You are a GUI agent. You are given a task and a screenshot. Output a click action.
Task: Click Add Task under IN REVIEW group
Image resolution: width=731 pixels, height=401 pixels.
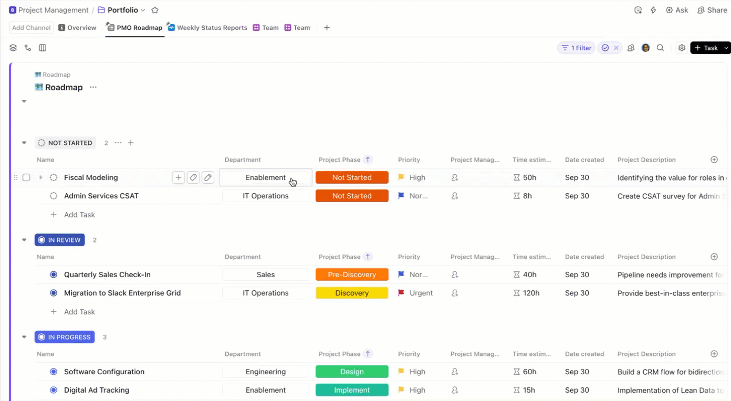tap(79, 311)
